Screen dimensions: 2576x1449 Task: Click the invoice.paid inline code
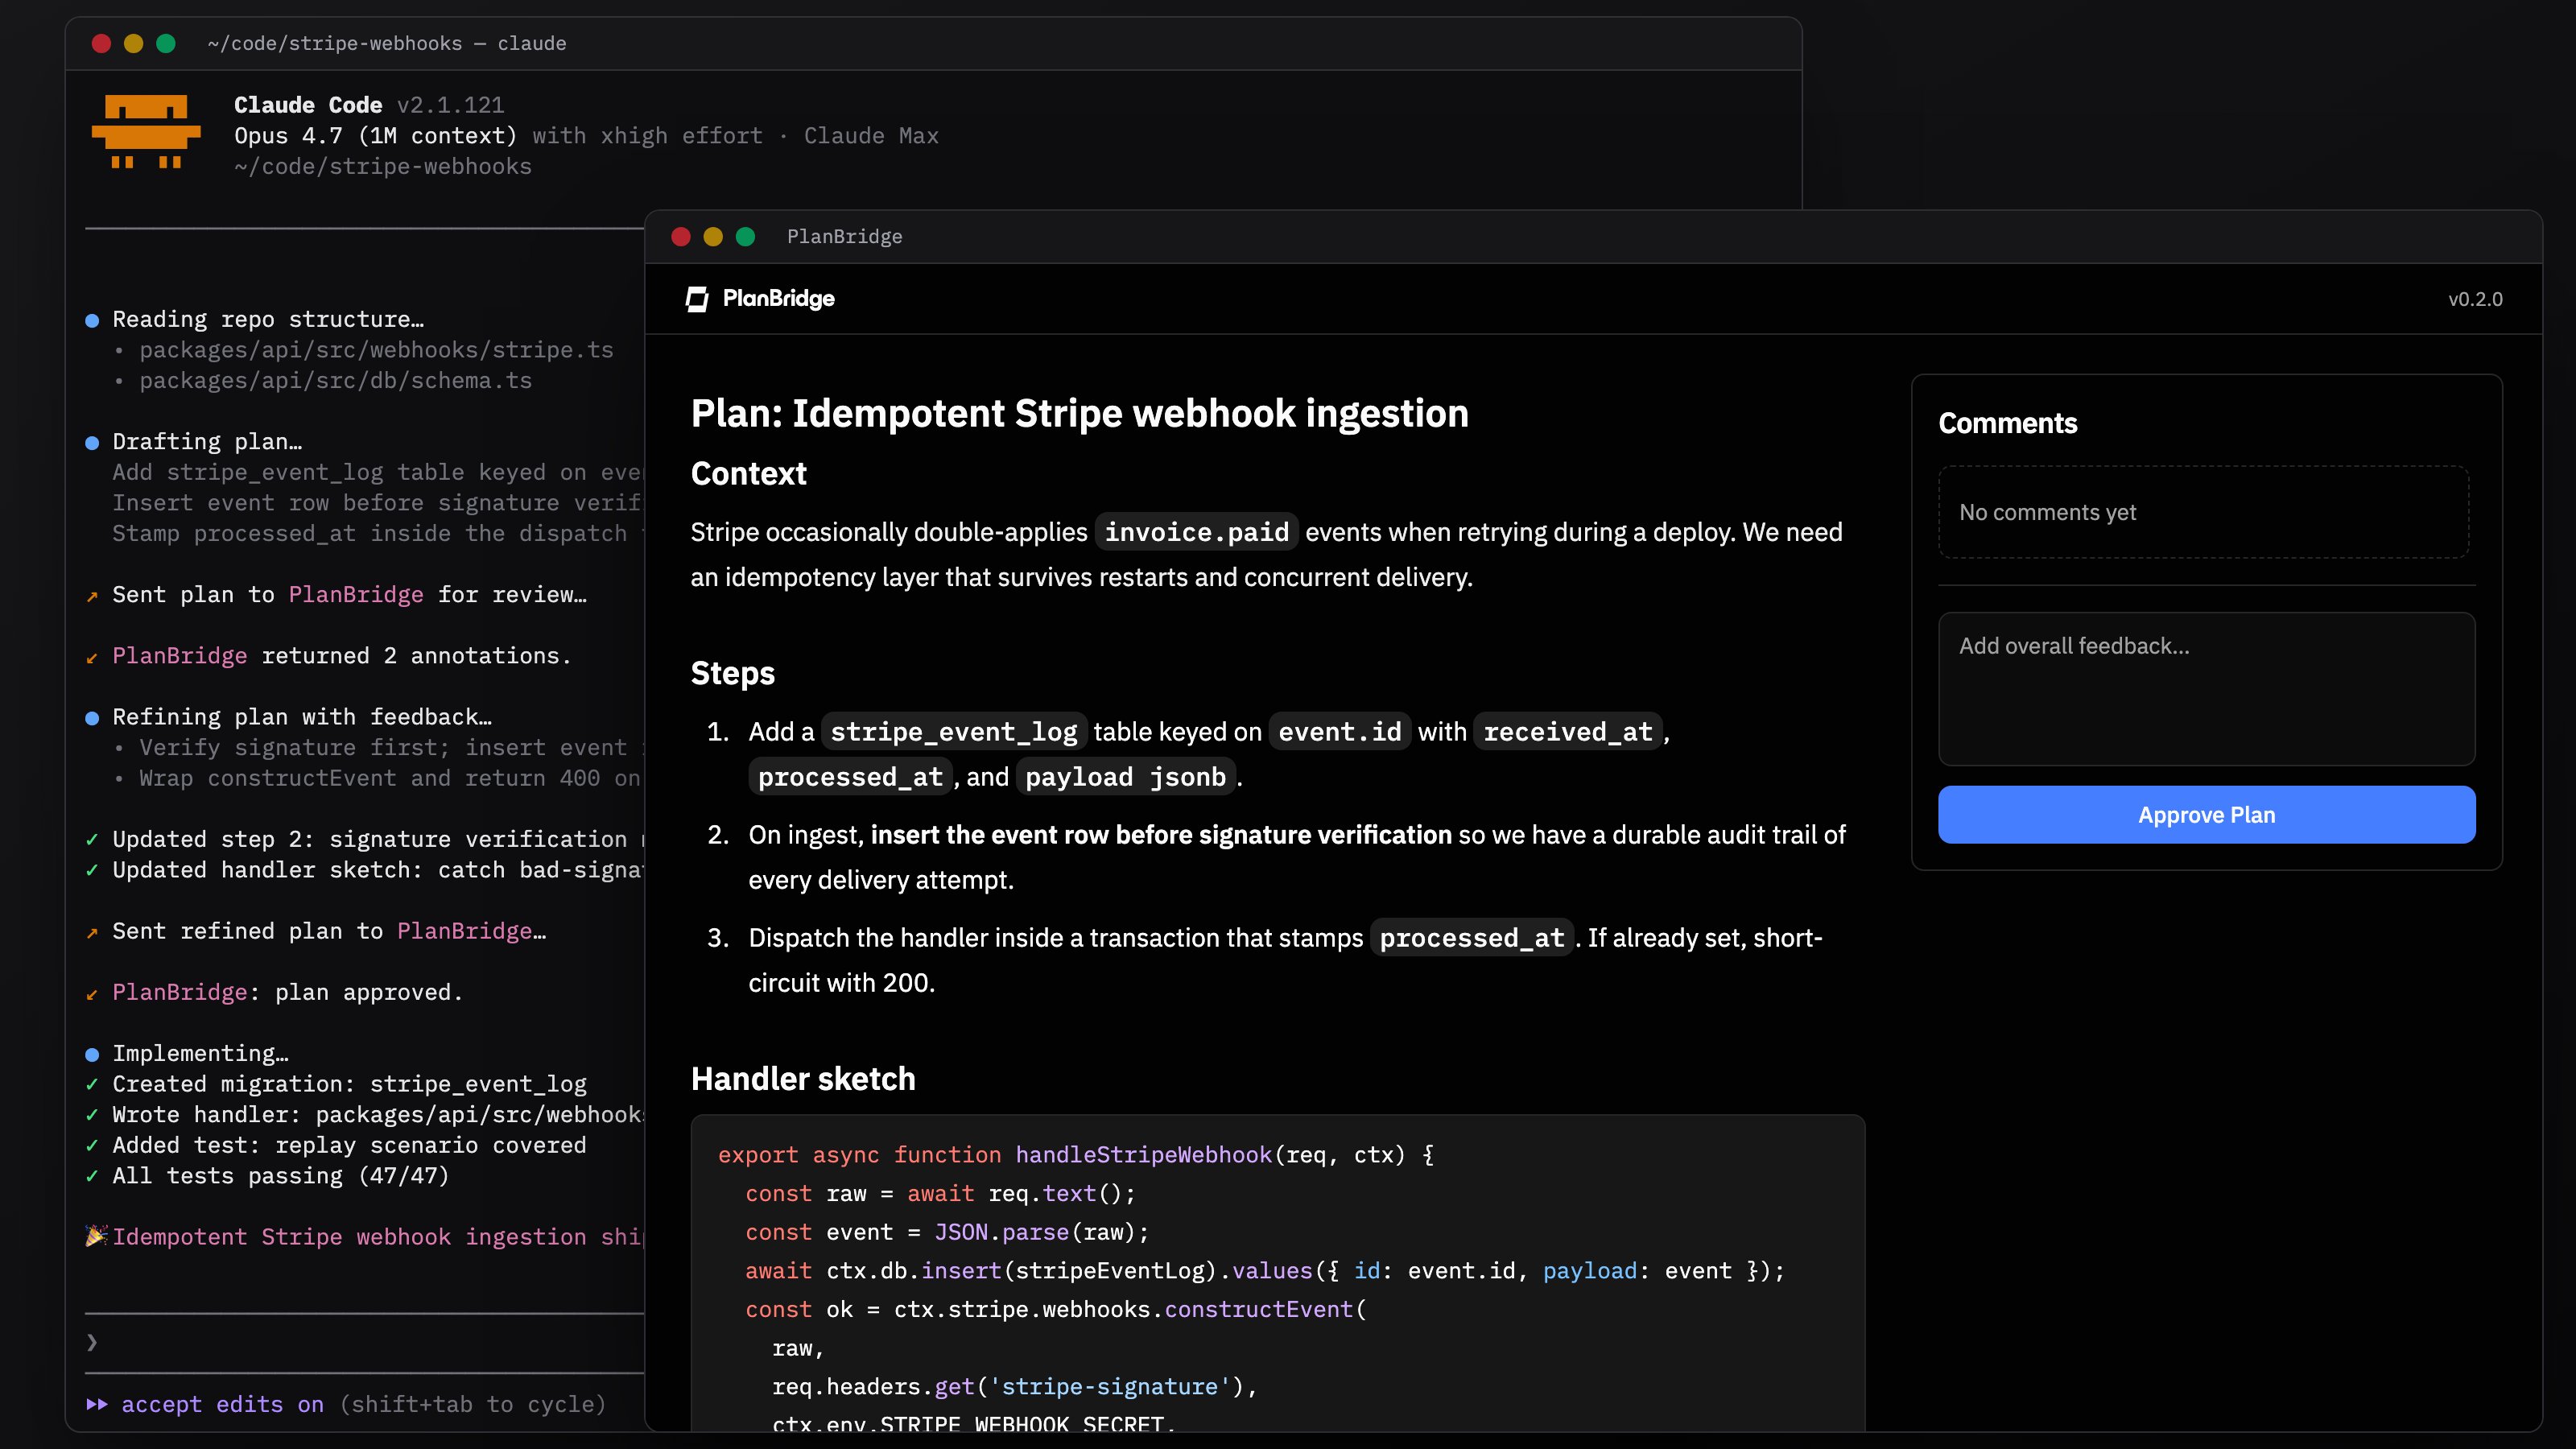pos(1196,532)
